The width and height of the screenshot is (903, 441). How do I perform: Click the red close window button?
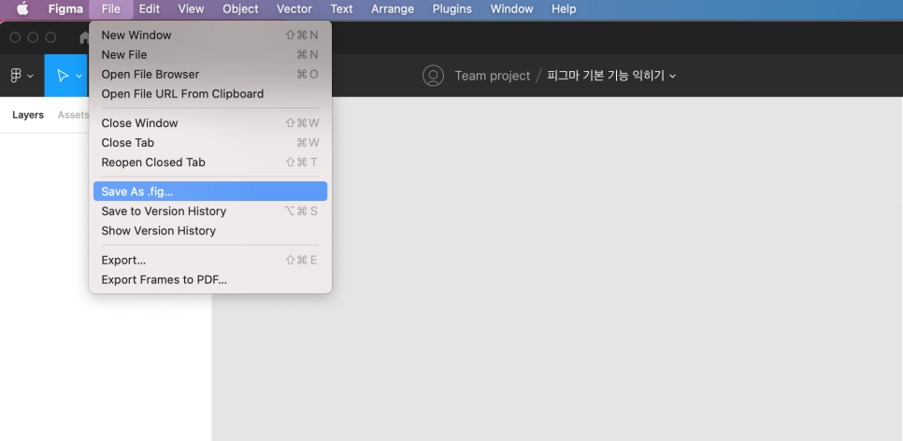pos(15,37)
